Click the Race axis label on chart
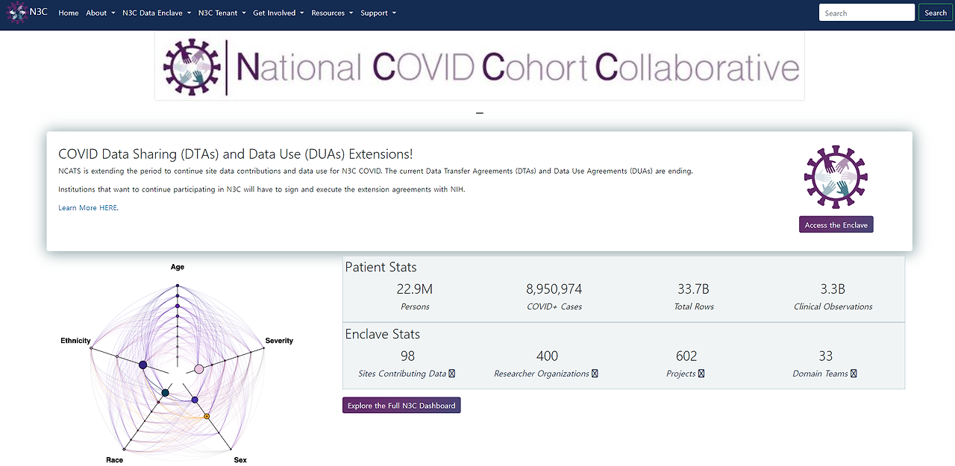955x466 pixels. 114,460
